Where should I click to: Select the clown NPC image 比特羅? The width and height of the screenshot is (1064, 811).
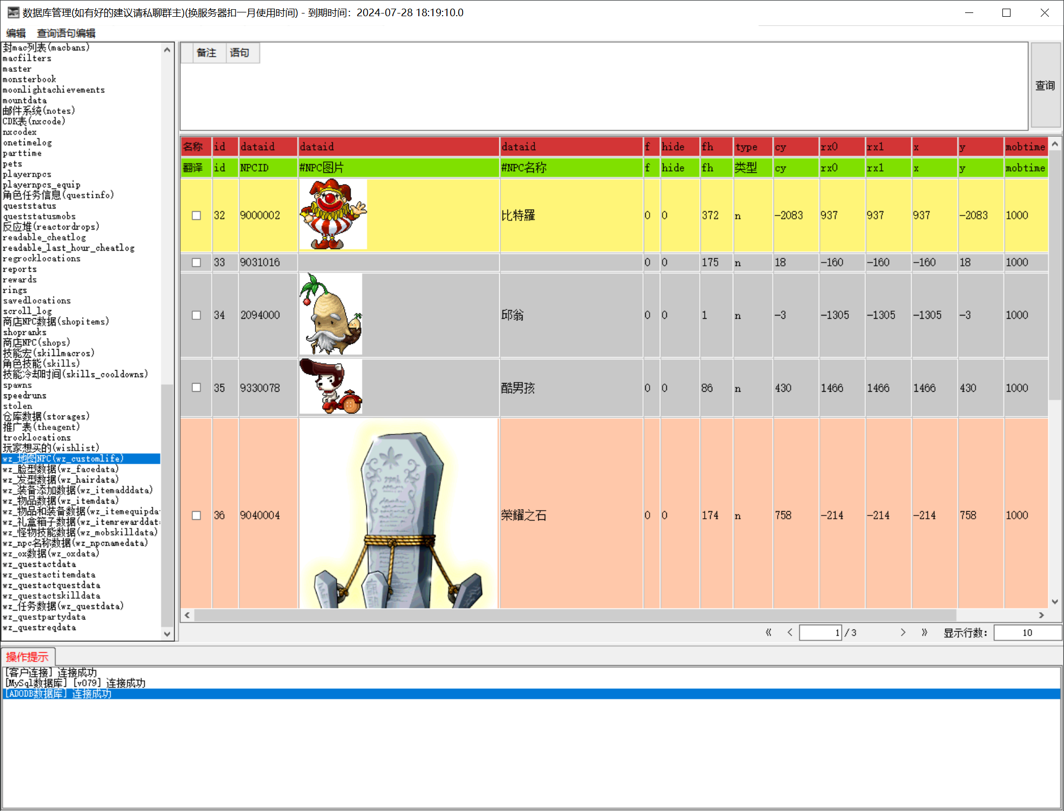(x=333, y=215)
